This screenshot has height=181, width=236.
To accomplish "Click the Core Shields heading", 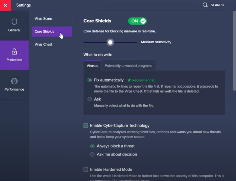I will click(x=97, y=21).
